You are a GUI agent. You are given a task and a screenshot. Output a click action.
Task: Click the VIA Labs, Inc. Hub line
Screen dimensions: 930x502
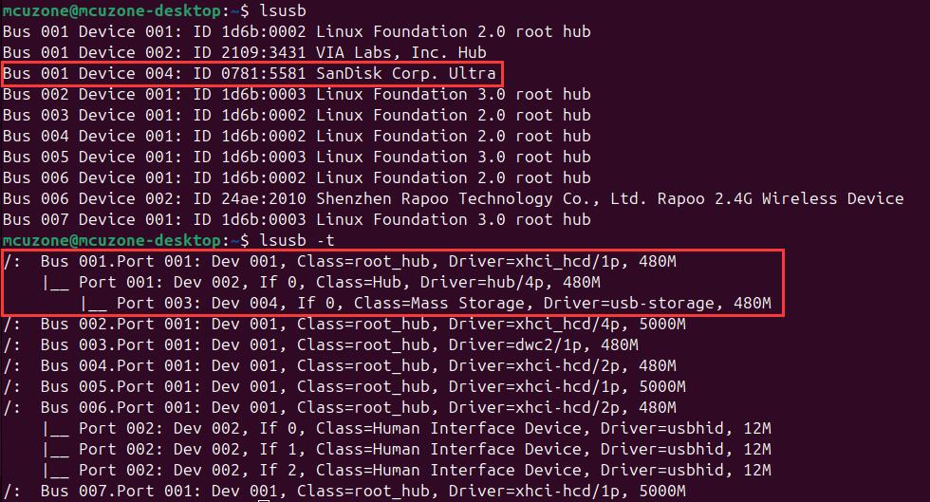click(x=245, y=52)
